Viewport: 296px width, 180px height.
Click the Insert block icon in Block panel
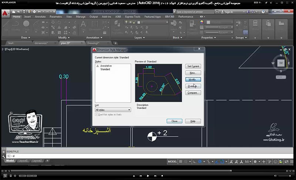[x=174, y=24]
